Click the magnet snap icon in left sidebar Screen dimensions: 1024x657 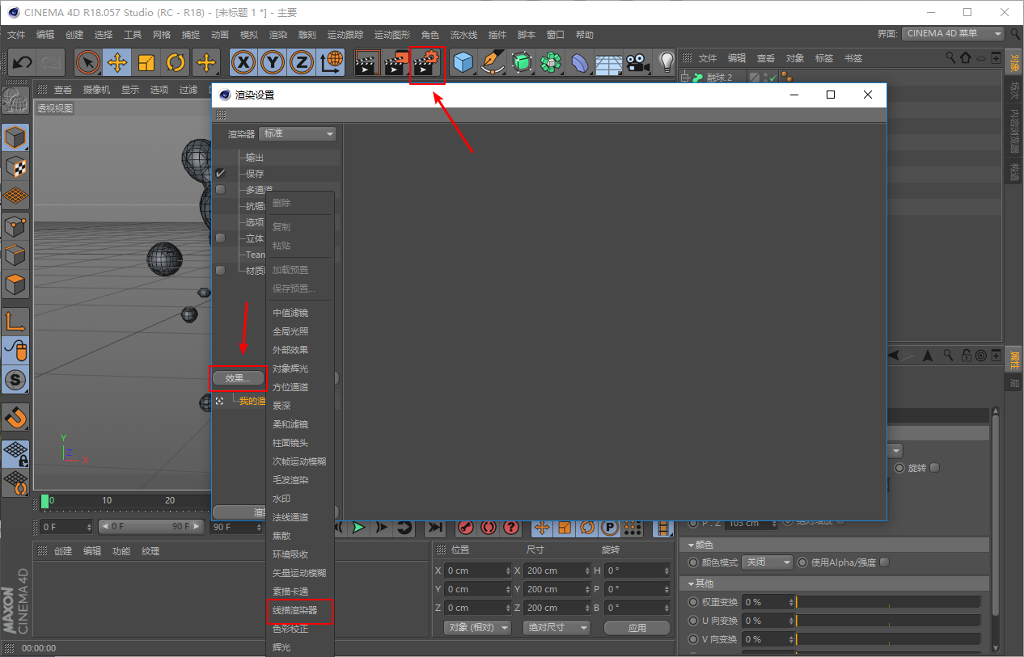15,417
